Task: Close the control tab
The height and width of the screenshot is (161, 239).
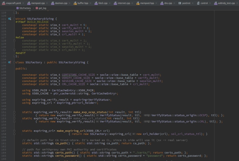Action: [x=210, y=3]
